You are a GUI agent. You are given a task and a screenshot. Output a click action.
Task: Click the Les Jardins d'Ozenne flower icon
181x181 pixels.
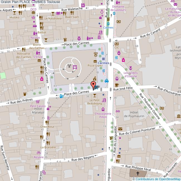(x=130, y=68)
